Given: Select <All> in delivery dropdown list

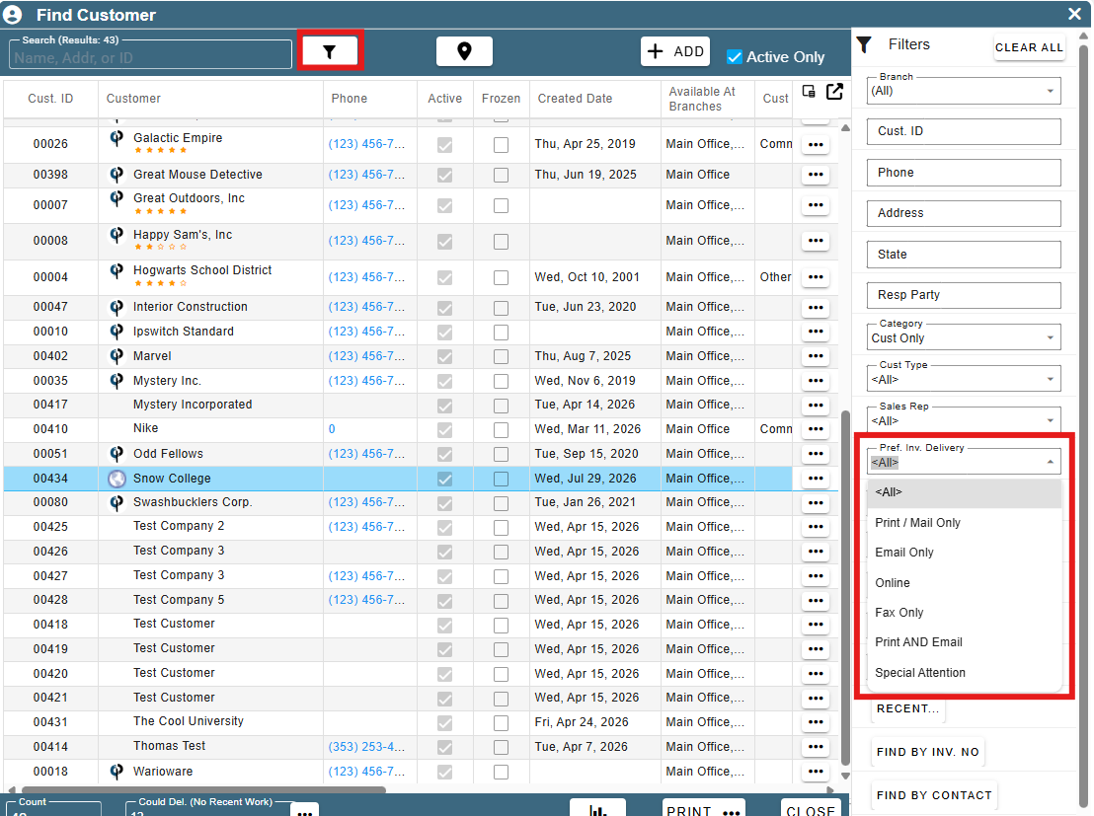Looking at the screenshot, I should pyautogui.click(x=964, y=492).
